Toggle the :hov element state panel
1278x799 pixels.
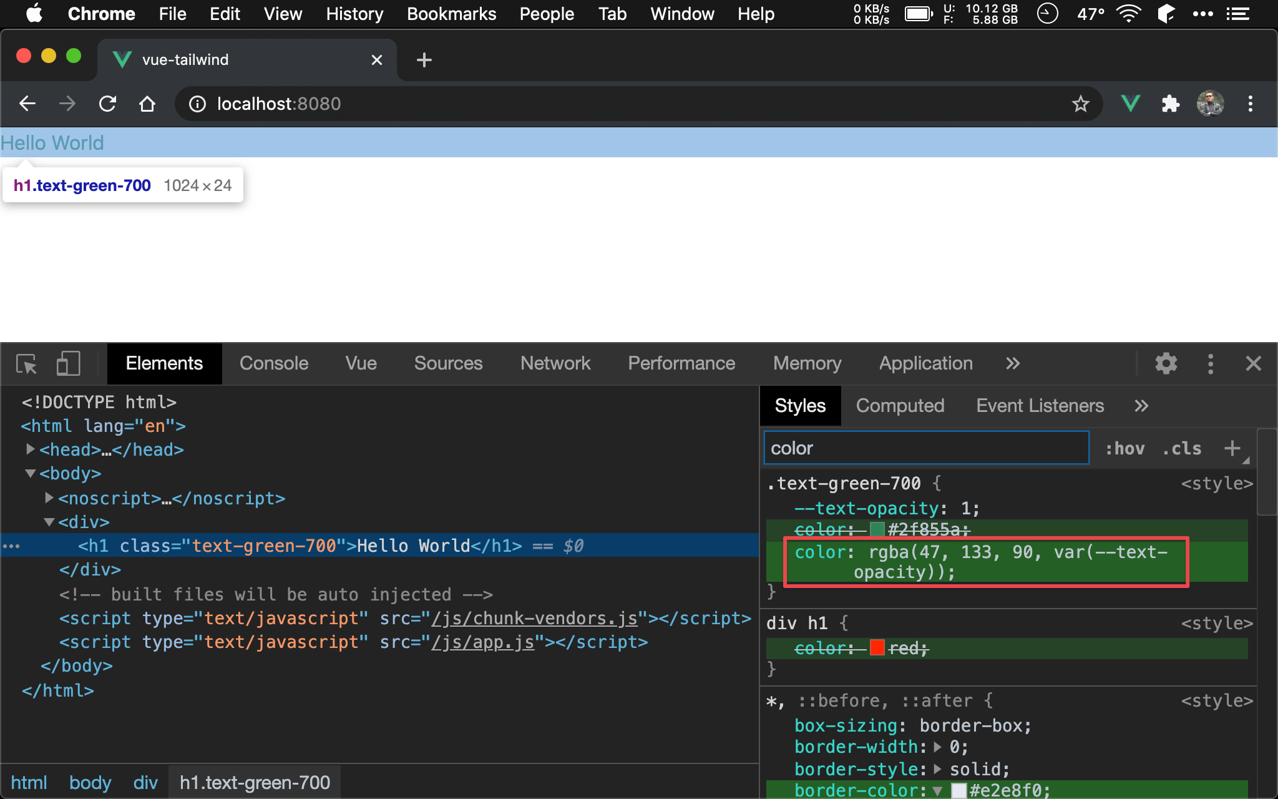pyautogui.click(x=1124, y=448)
